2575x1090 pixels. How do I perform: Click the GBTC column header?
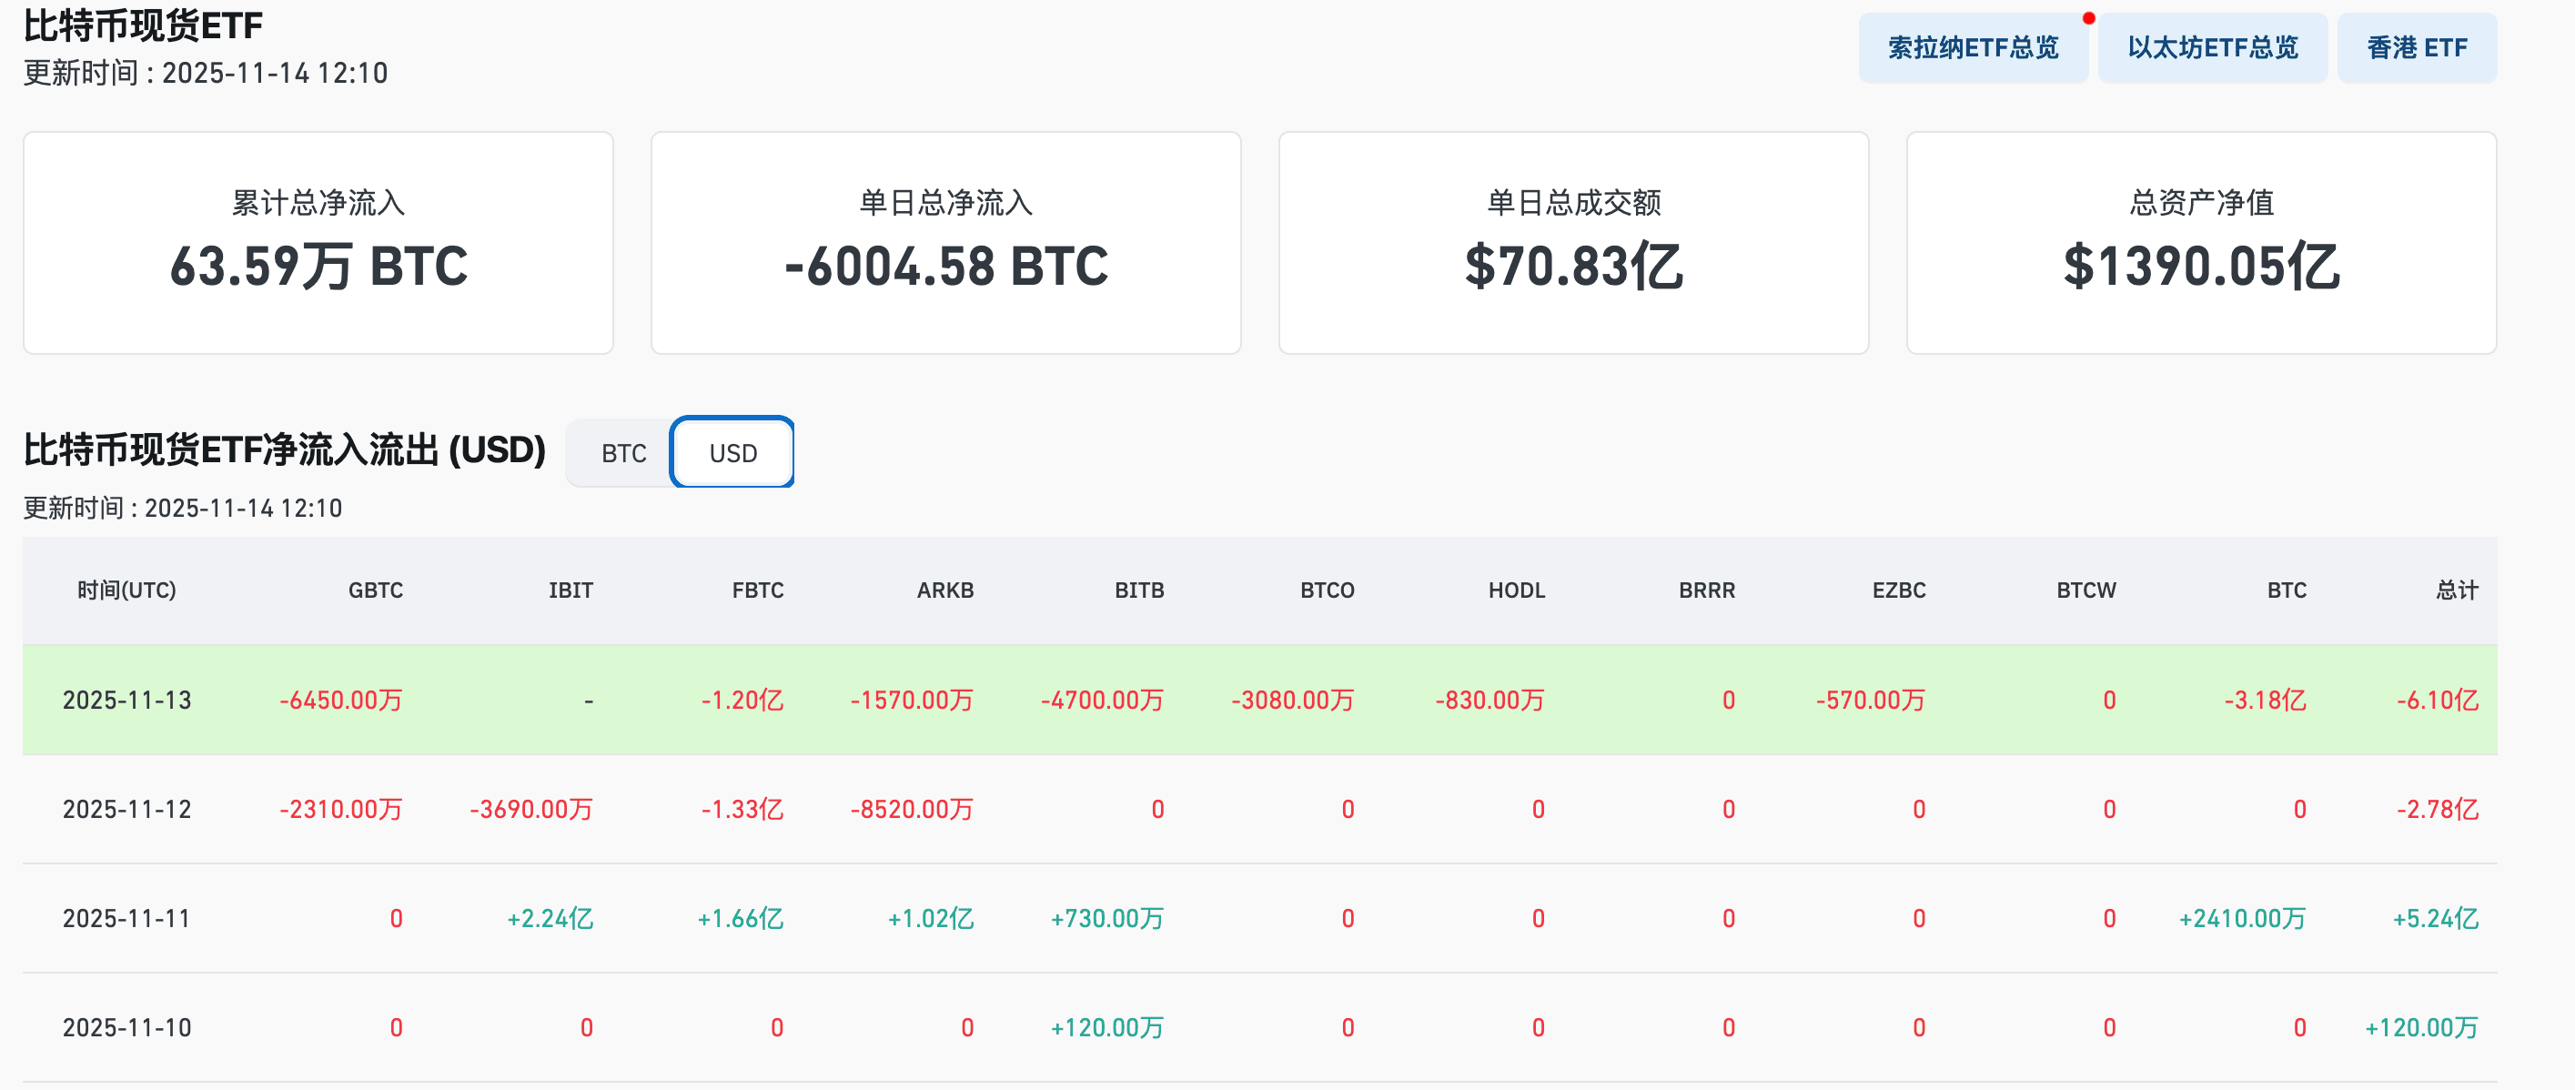pyautogui.click(x=375, y=590)
